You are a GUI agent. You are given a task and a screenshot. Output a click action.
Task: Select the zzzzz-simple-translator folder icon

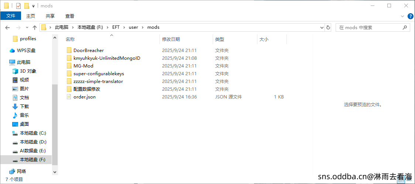(x=69, y=81)
